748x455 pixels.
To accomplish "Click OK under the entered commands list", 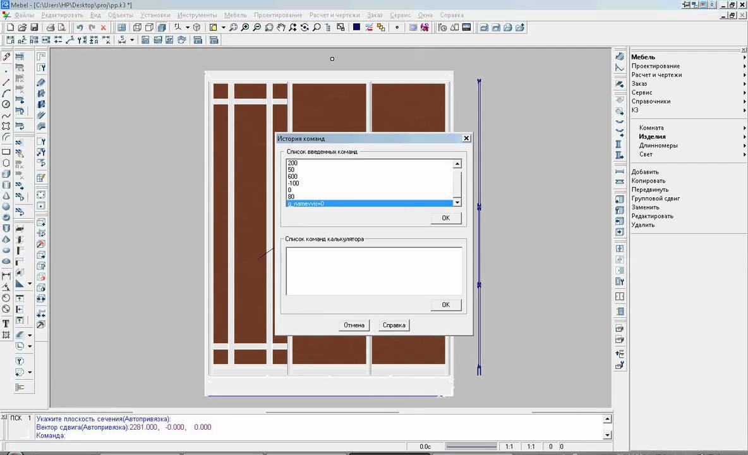I will (445, 218).
